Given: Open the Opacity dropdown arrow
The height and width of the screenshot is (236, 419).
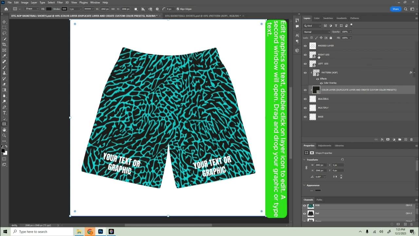Looking at the screenshot, I should [x=350, y=32].
